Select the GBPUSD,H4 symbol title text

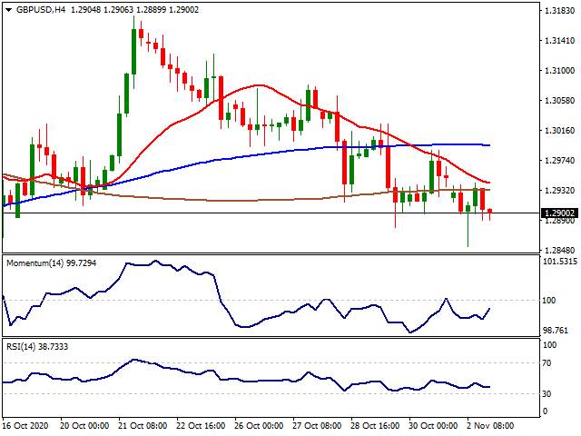(x=41, y=10)
